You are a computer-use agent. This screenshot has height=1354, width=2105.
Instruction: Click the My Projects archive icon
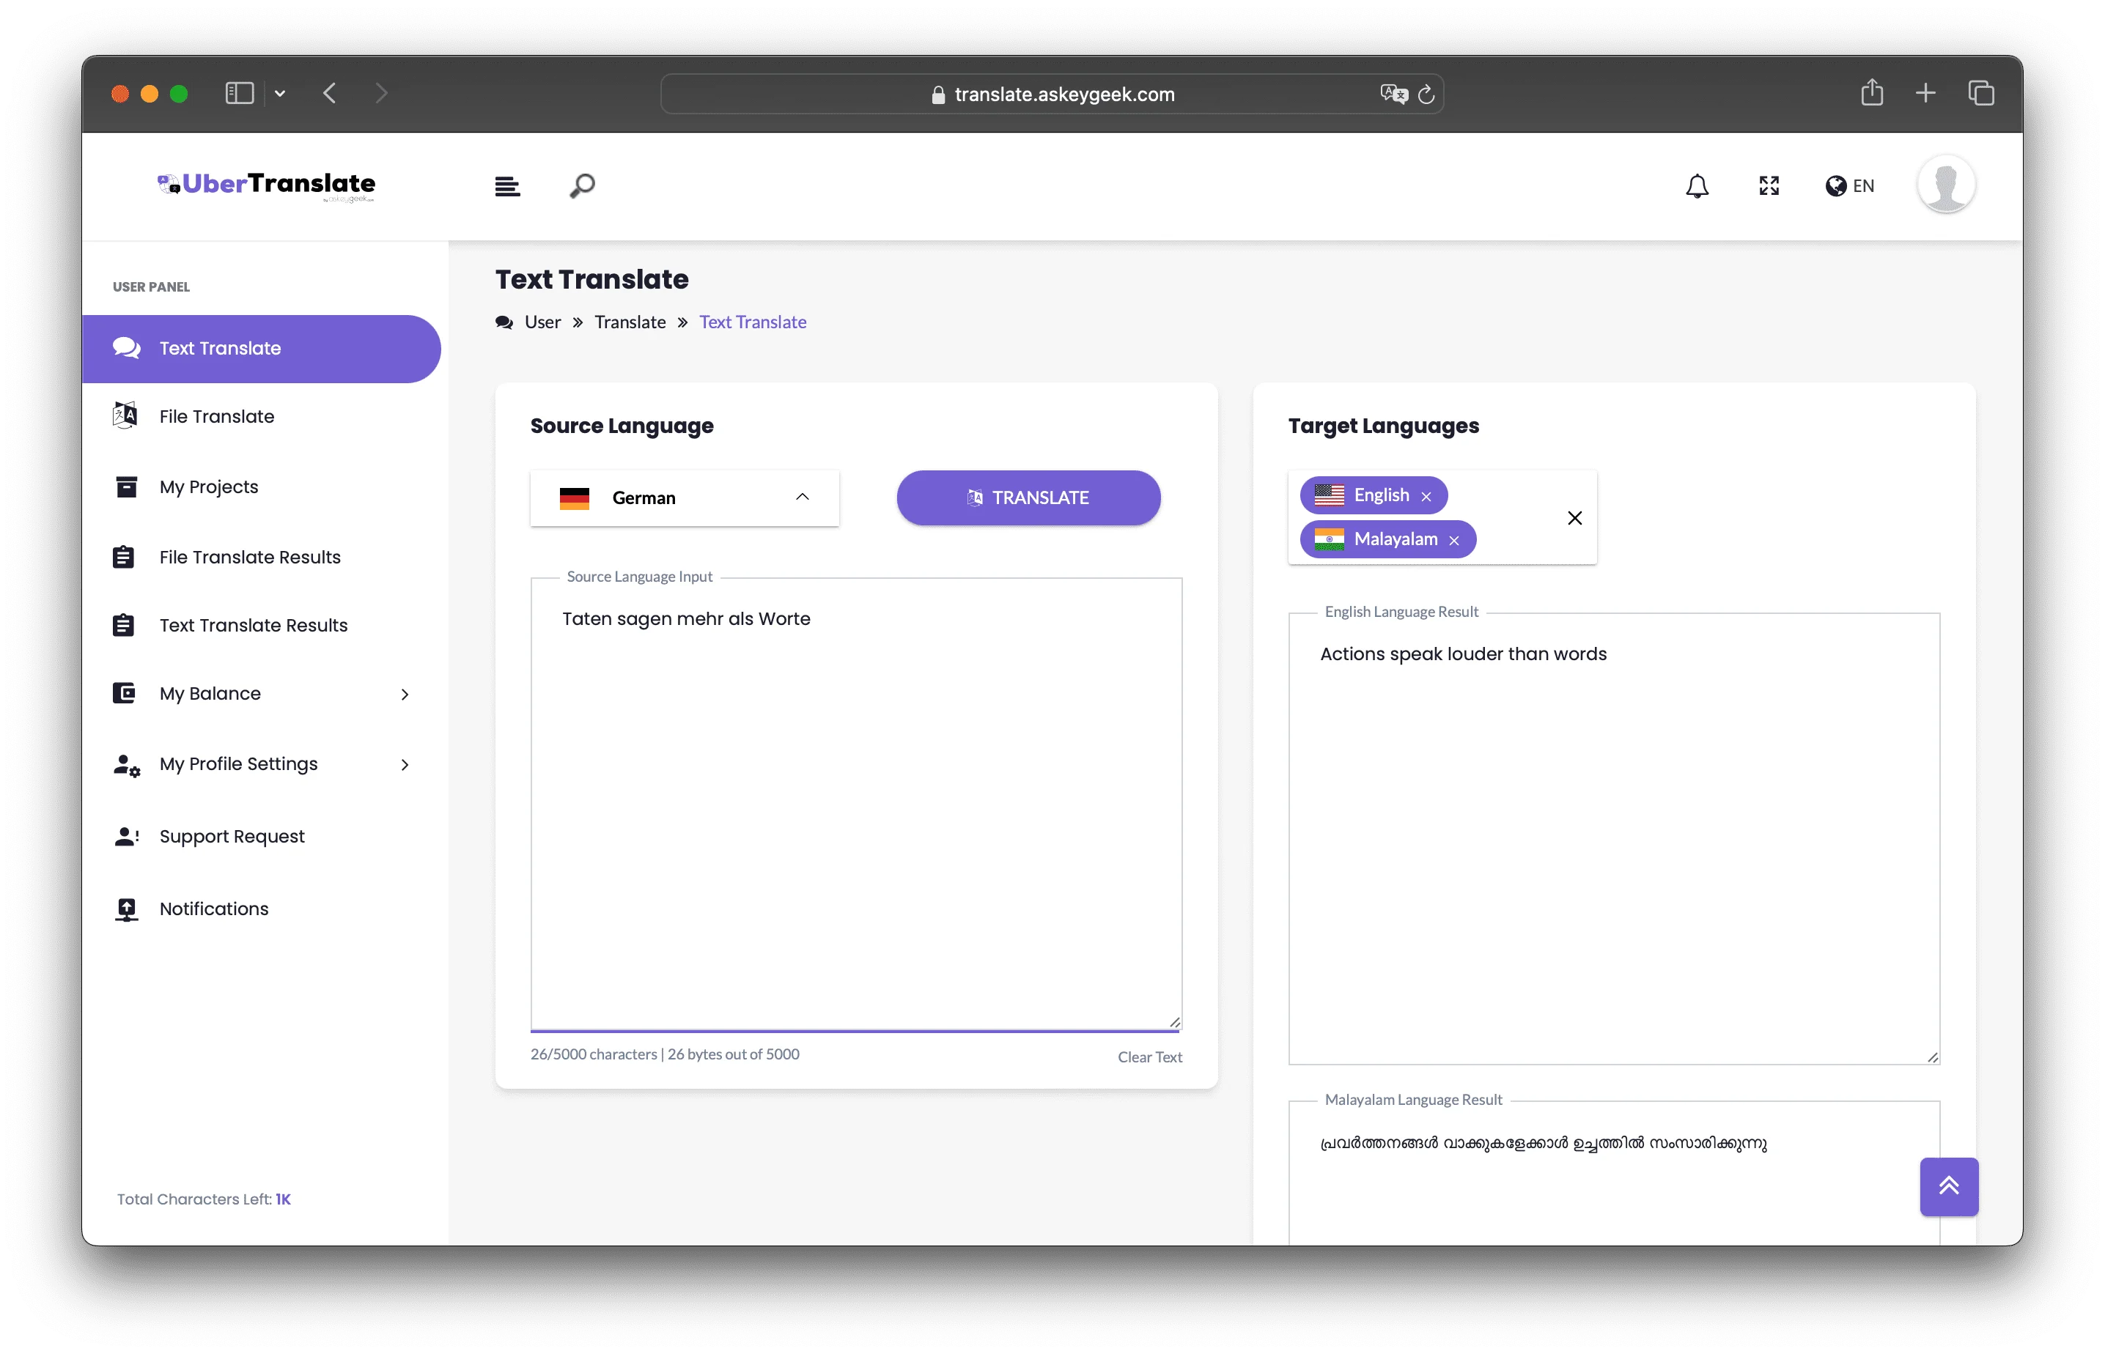pyautogui.click(x=126, y=487)
